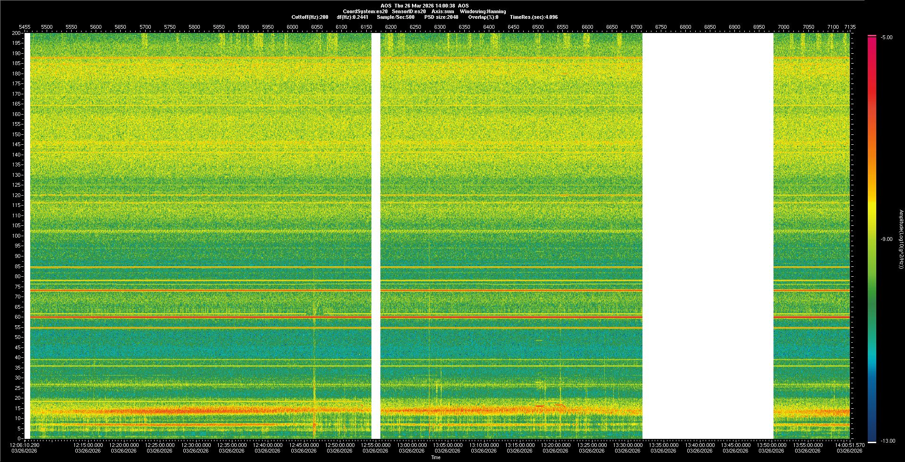Click the 5455 start label on top axis

(x=25, y=27)
